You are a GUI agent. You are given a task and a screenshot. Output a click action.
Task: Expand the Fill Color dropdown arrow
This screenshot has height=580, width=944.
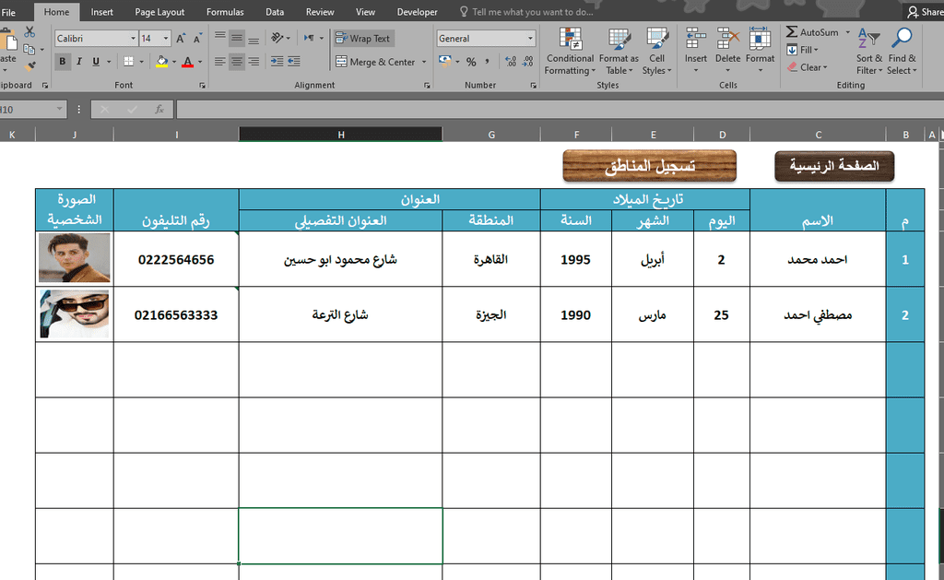point(174,62)
